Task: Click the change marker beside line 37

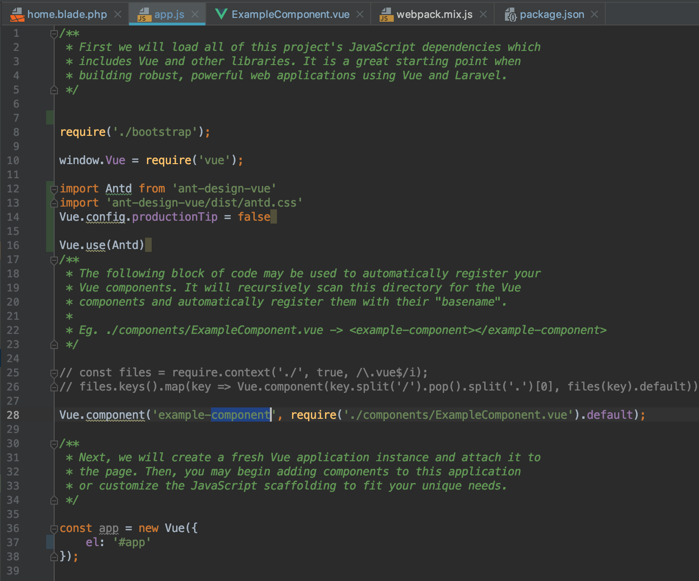Action: [x=50, y=542]
